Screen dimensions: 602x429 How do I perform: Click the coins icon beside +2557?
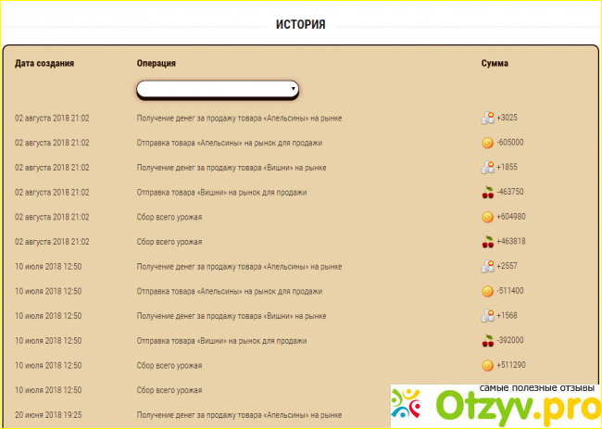tap(487, 267)
